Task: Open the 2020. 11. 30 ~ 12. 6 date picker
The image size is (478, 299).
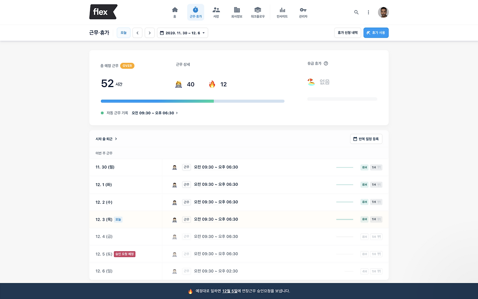Action: pos(183,33)
